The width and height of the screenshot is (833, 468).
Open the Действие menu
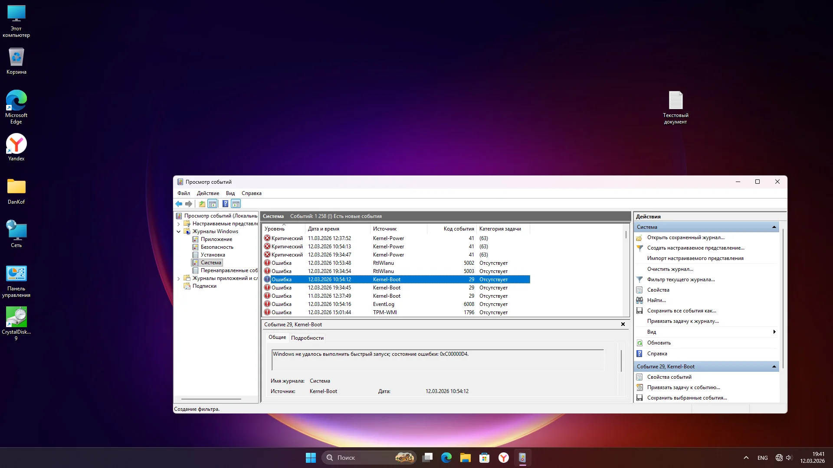pyautogui.click(x=208, y=193)
